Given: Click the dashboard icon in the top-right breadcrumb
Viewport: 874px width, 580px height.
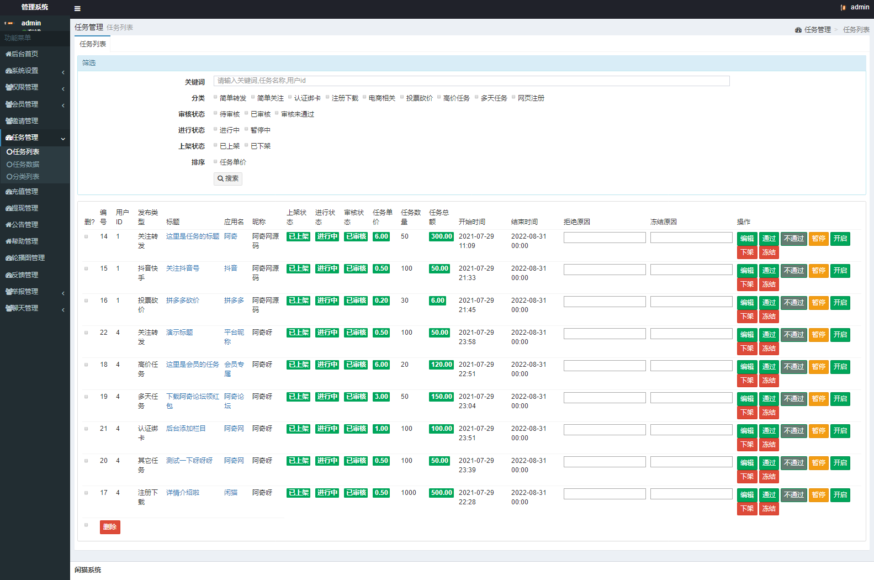Looking at the screenshot, I should (798, 30).
